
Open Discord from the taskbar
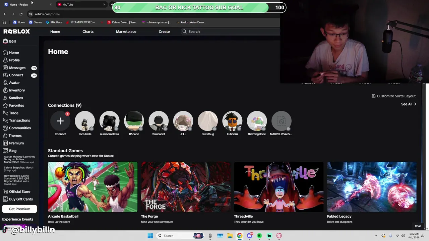coord(249,236)
